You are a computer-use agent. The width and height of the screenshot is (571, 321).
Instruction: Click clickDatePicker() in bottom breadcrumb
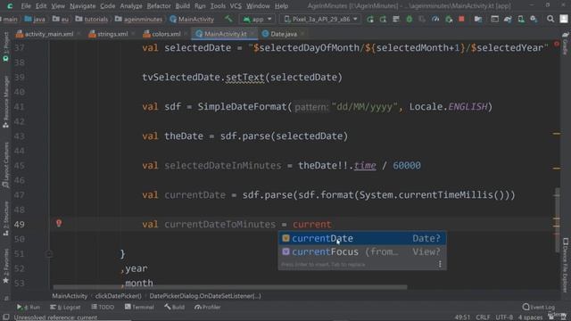pyautogui.click(x=119, y=296)
